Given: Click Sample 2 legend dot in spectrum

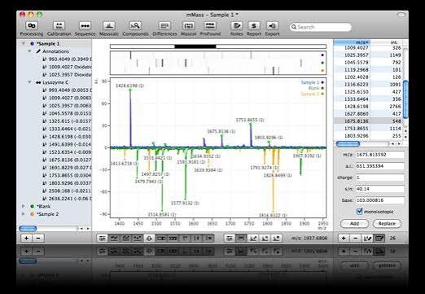Looking at the screenshot, I should click(x=322, y=94).
